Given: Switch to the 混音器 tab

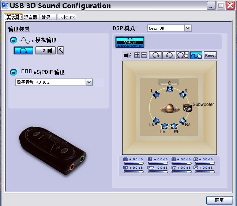Looking at the screenshot, I should (30, 17).
